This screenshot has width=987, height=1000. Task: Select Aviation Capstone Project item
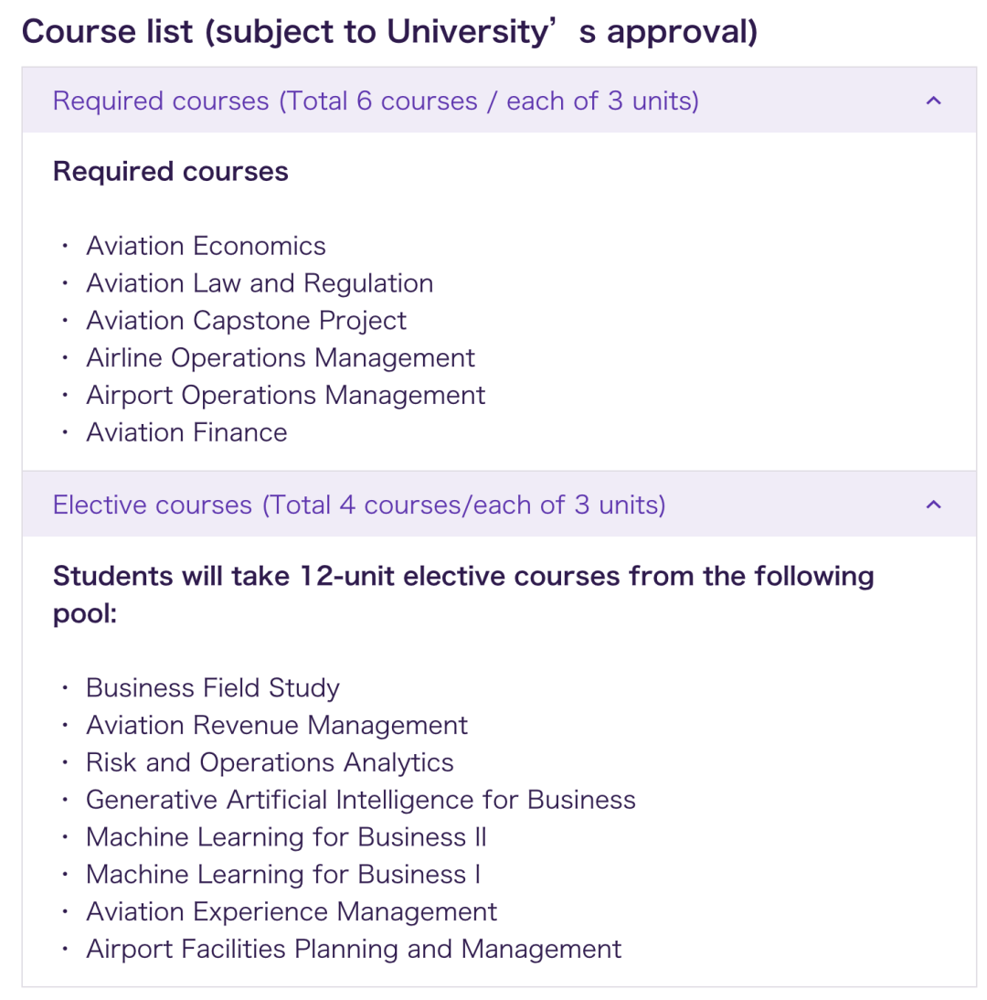click(x=246, y=321)
